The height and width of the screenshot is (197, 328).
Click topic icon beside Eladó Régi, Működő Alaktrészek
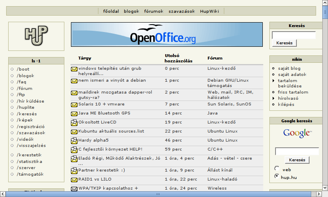pos(74,159)
